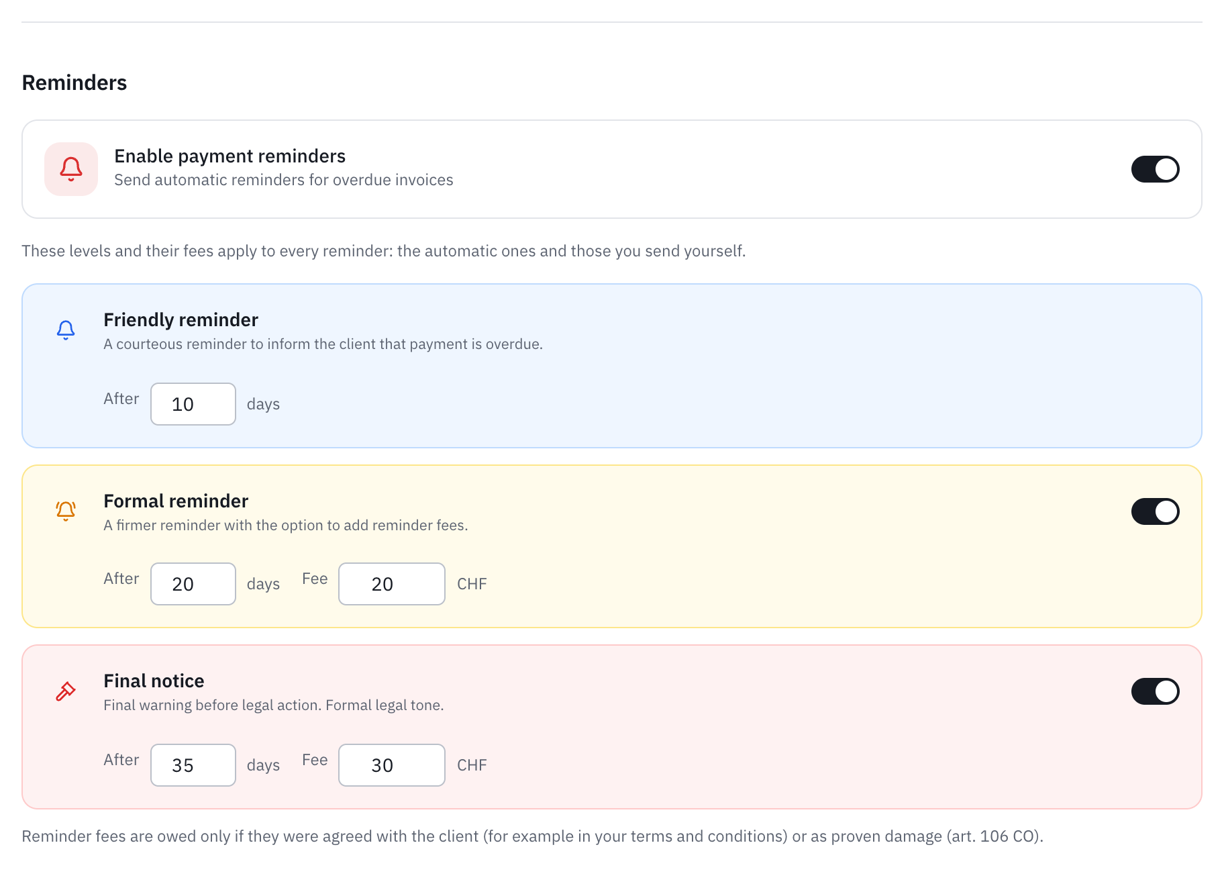Screen dimensions: 1224x890
Task: Click the Fee label in Final notice
Action: coord(315,760)
